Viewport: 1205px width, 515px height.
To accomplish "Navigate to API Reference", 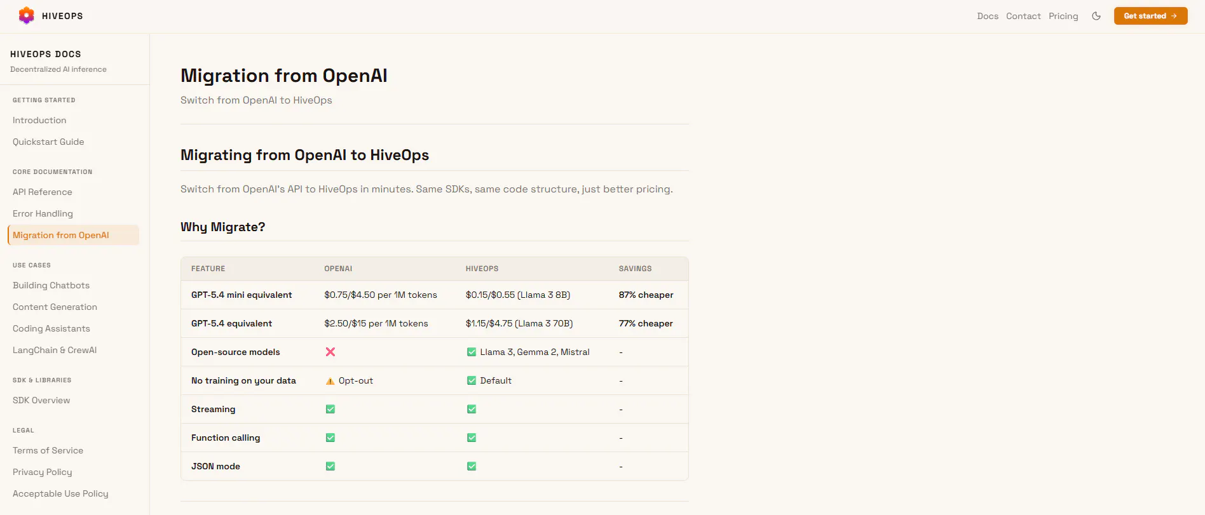I will tap(43, 192).
